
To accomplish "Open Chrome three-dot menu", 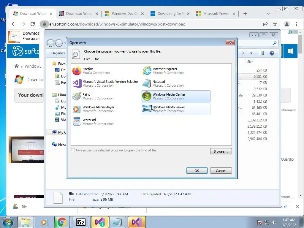I will [x=296, y=24].
